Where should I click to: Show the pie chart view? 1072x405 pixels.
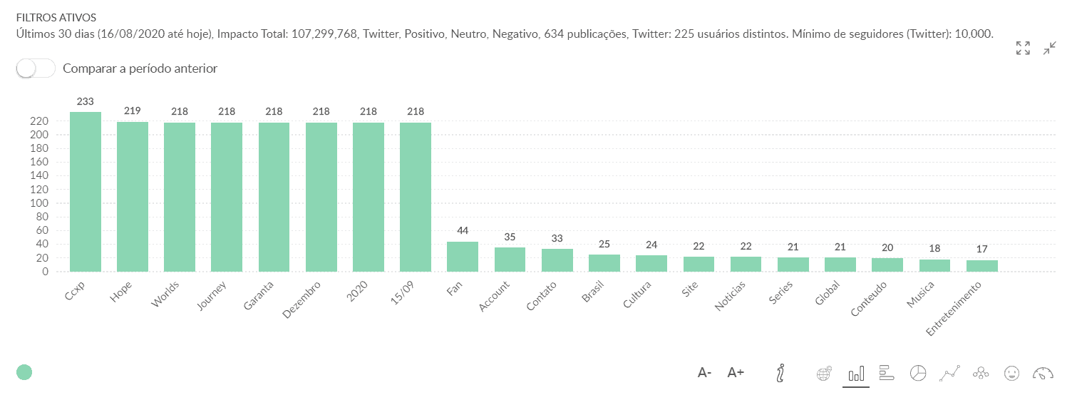[918, 373]
